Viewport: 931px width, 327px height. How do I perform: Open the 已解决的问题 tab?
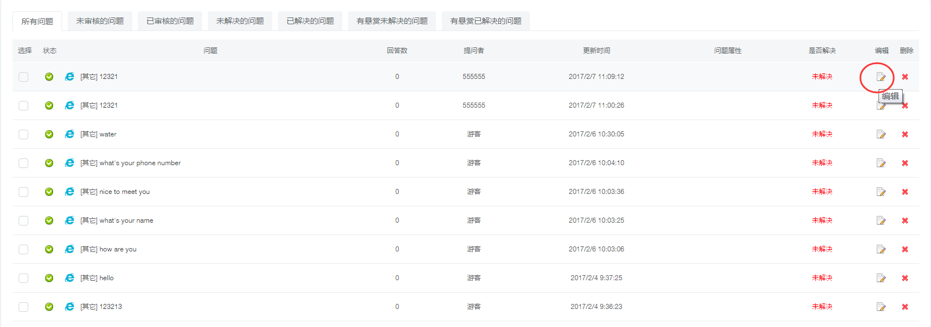[x=310, y=21]
